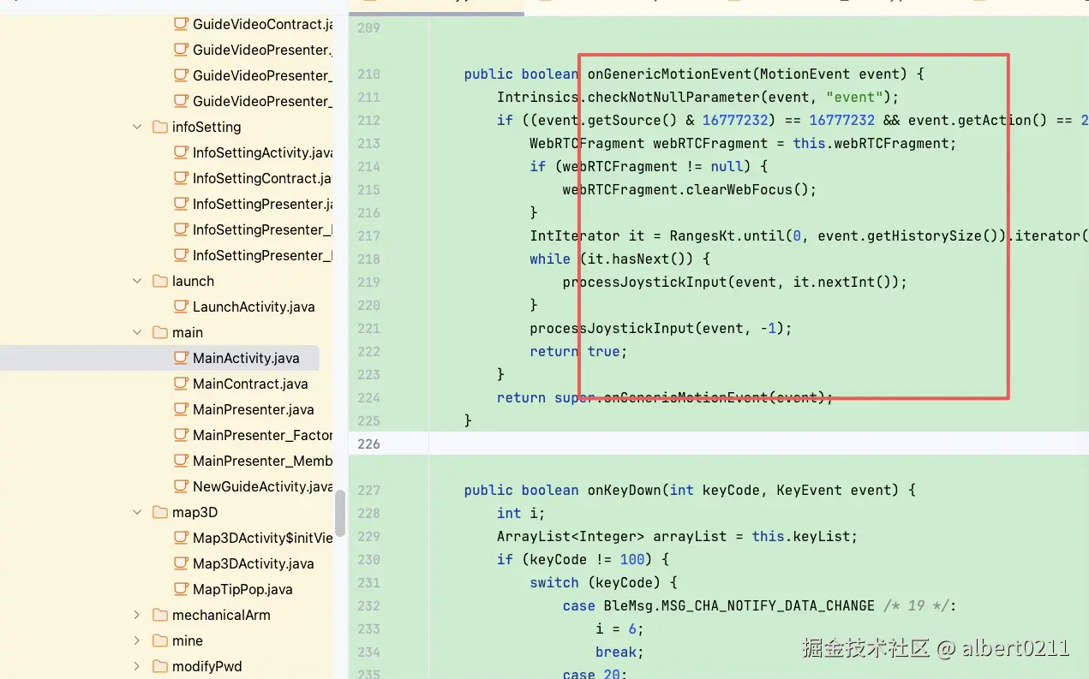This screenshot has width=1089, height=679.
Task: Click the class icon beside MainPresenter_Memb file
Action: pyautogui.click(x=181, y=461)
